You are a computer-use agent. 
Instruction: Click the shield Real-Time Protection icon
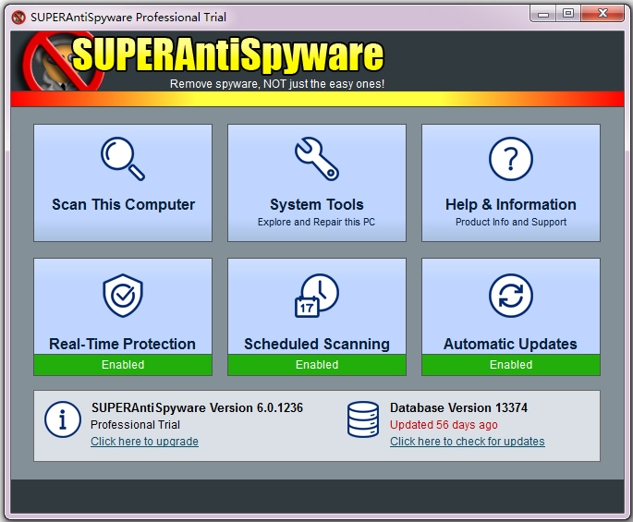pyautogui.click(x=123, y=296)
